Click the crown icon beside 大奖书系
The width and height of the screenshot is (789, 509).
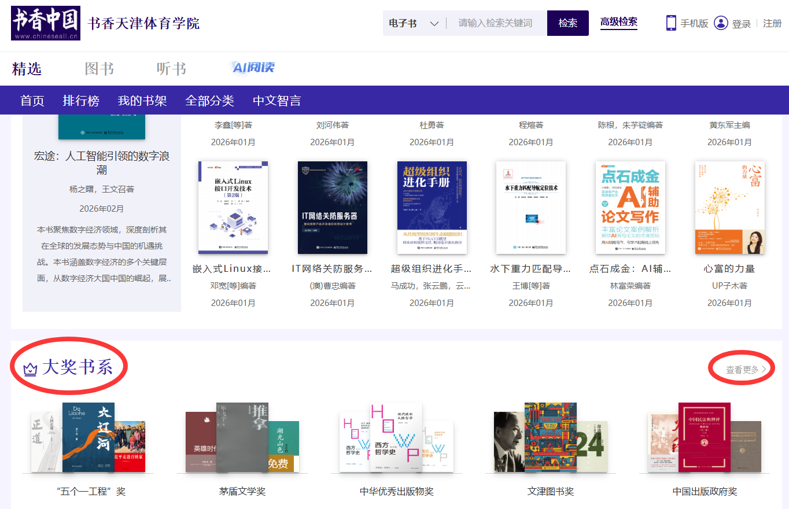point(30,368)
